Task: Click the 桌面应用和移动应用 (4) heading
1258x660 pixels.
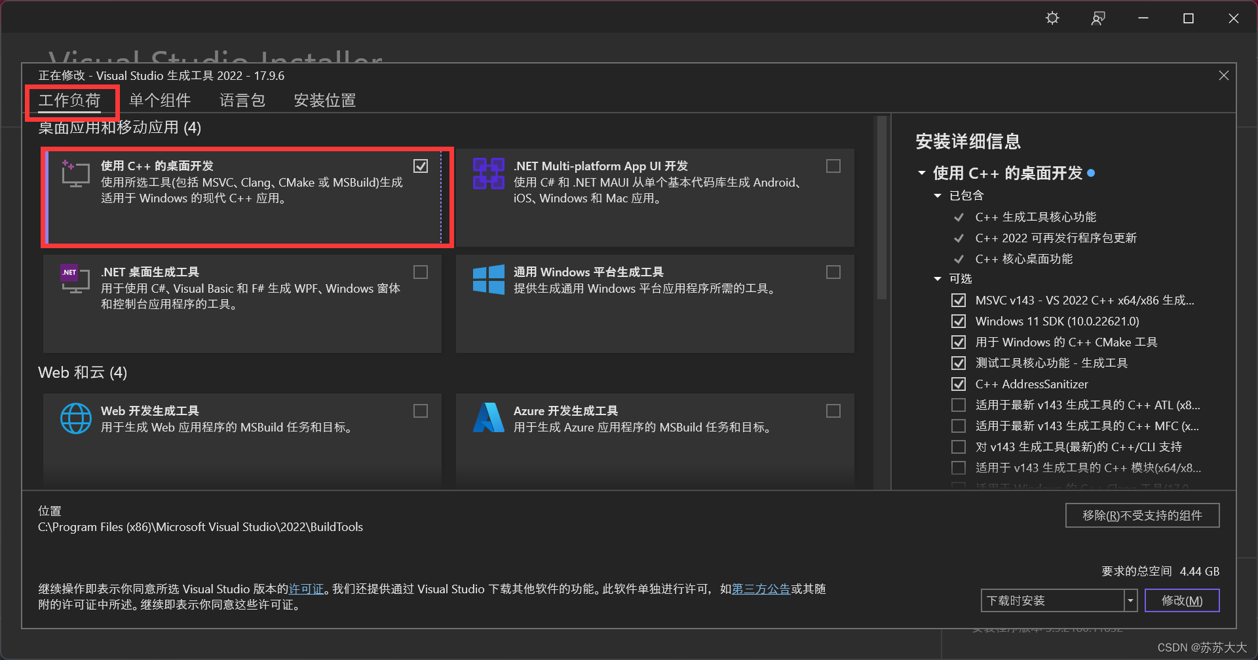Action: click(x=120, y=128)
